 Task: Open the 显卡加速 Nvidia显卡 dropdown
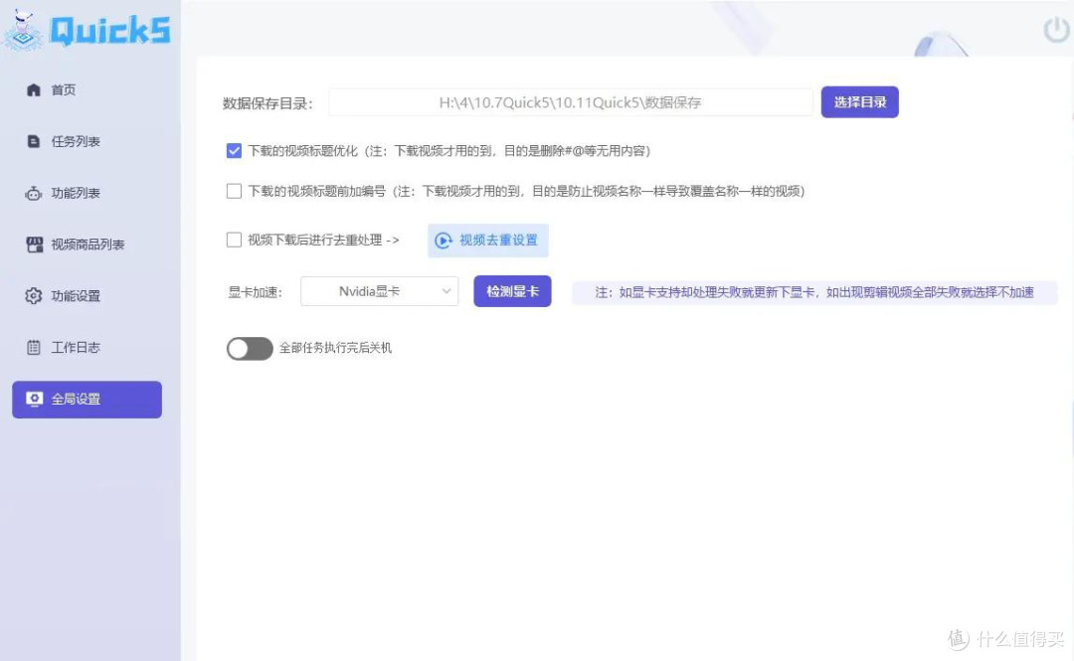[380, 291]
